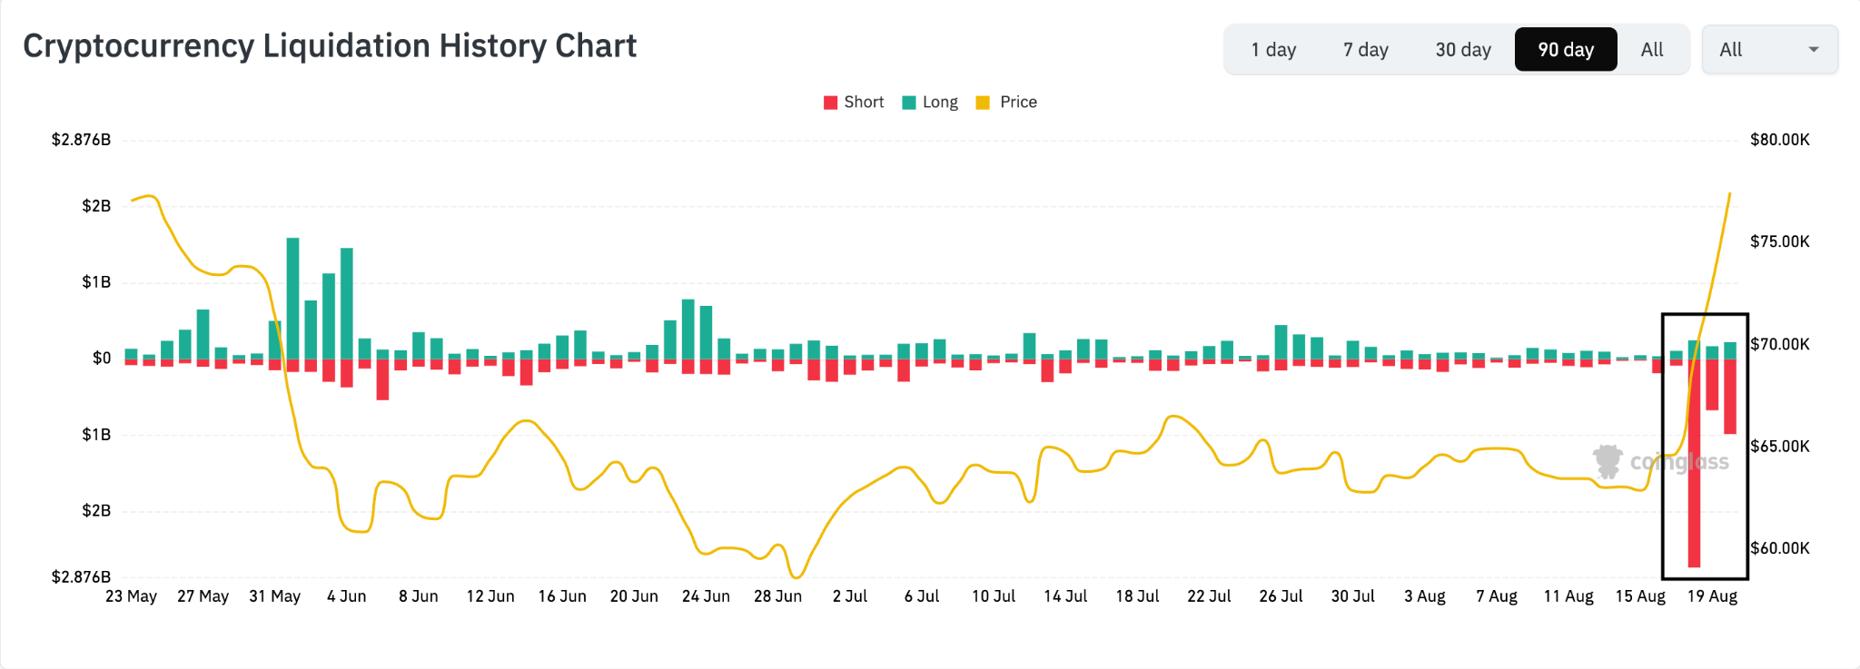
Task: Toggle the Price series legend item
Action: [x=1006, y=103]
